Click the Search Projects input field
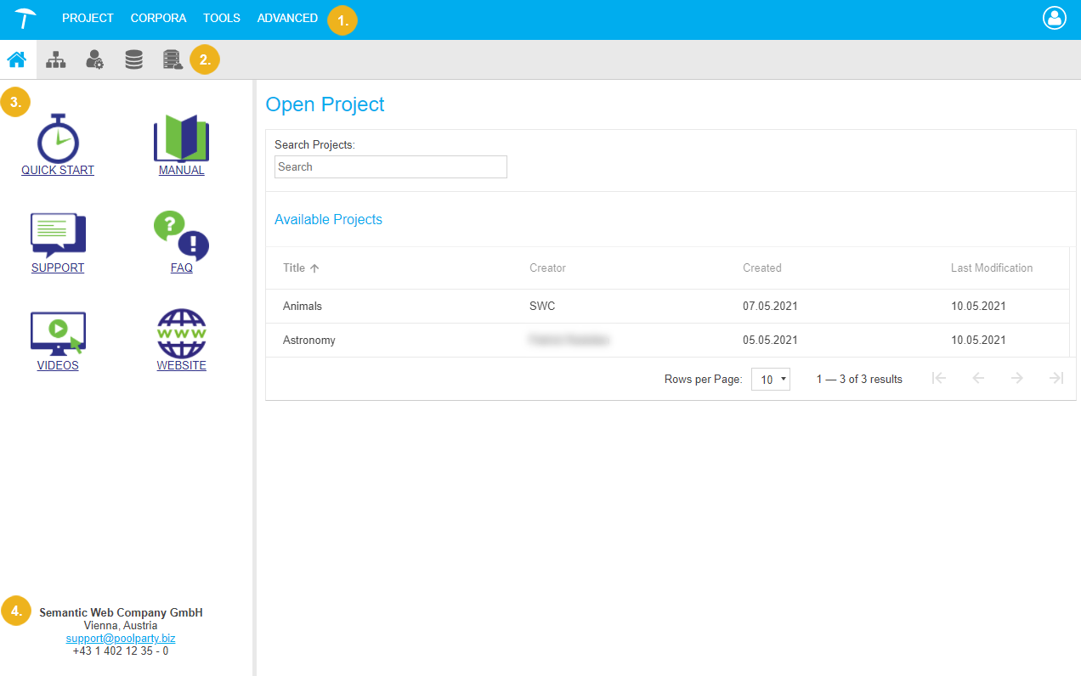Viewport: 1081px width, 676px height. pyautogui.click(x=390, y=167)
